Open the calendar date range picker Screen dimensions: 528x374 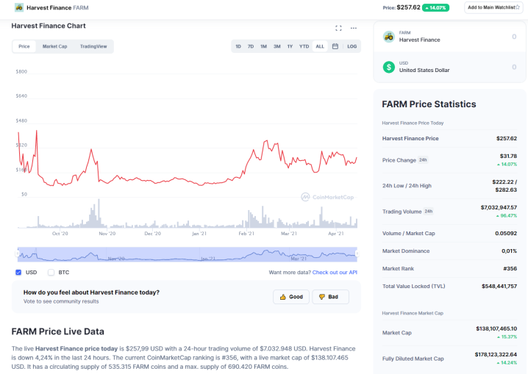pyautogui.click(x=335, y=46)
